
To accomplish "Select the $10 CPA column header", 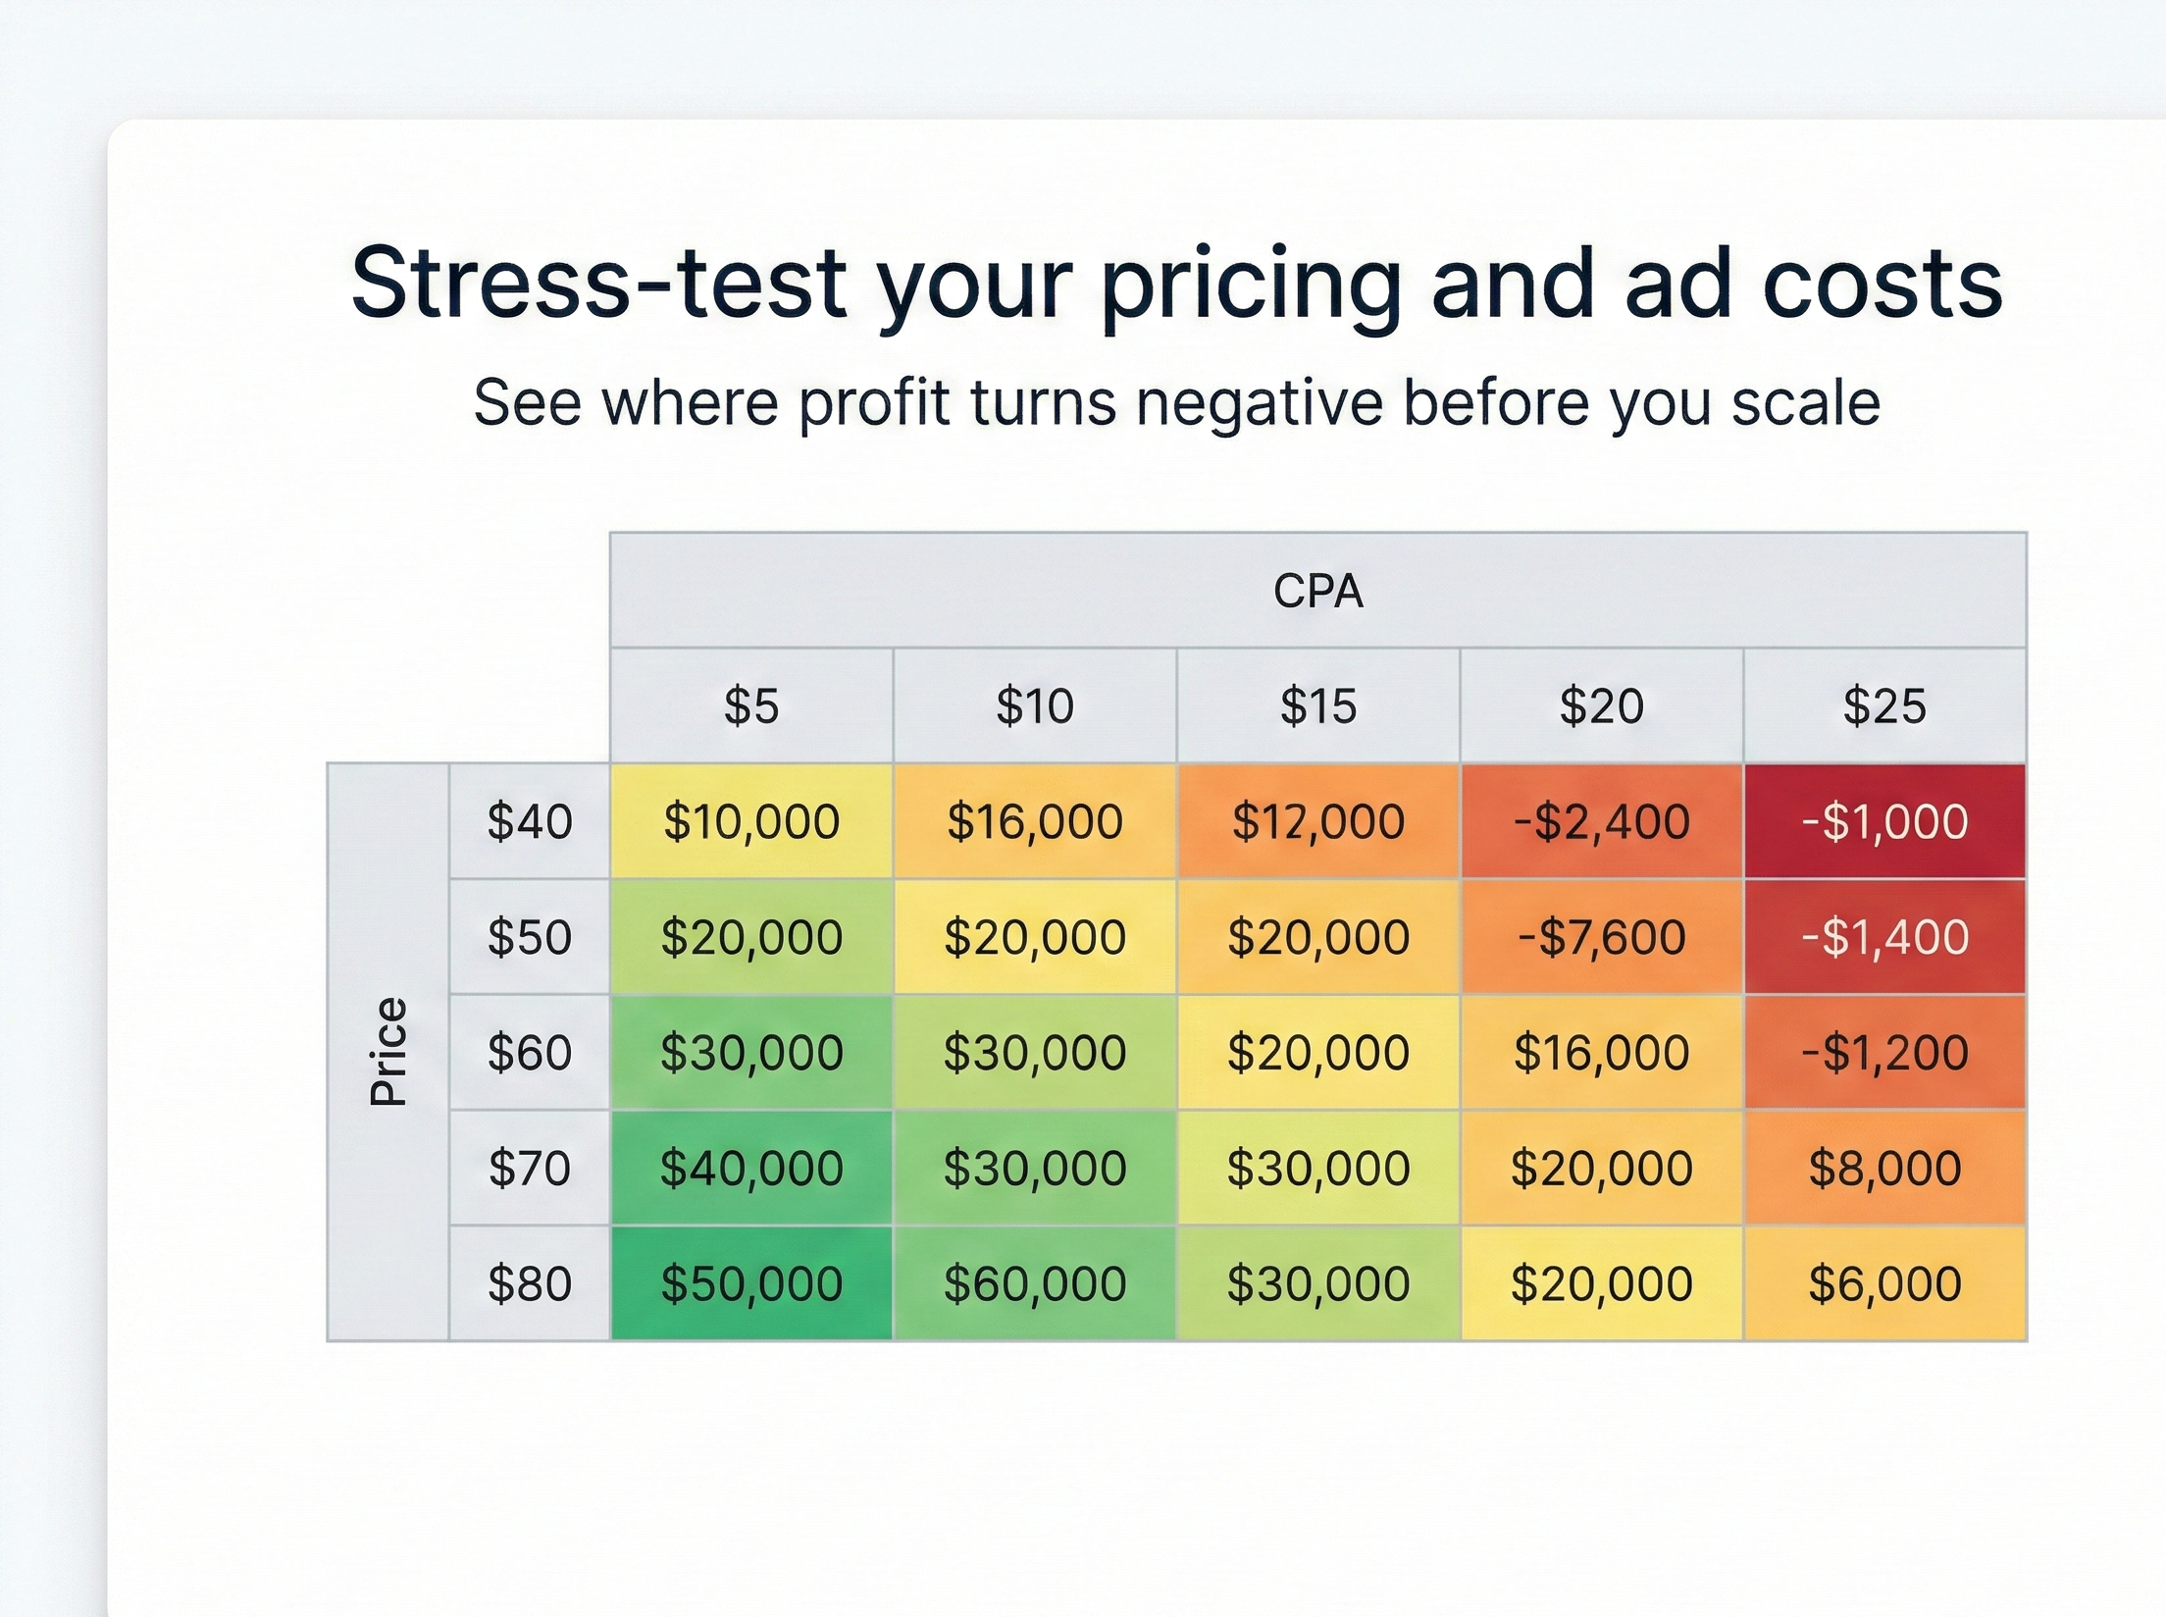I will point(1035,705).
